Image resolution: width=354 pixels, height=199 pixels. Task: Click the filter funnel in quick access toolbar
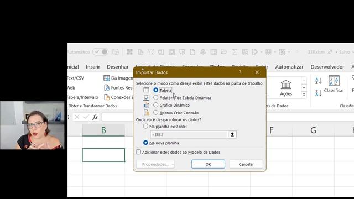[150, 52]
